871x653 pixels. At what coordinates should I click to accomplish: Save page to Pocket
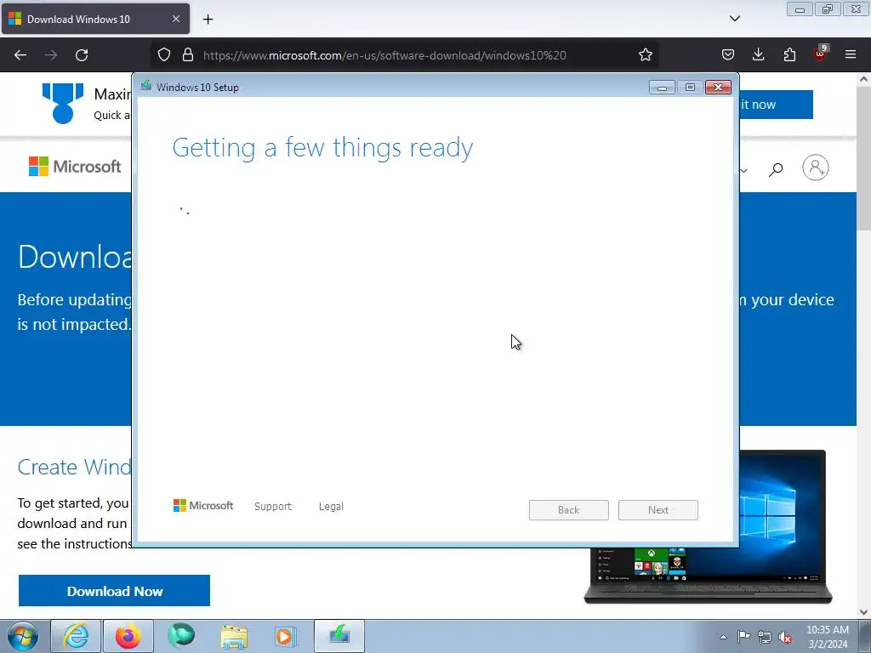(728, 54)
